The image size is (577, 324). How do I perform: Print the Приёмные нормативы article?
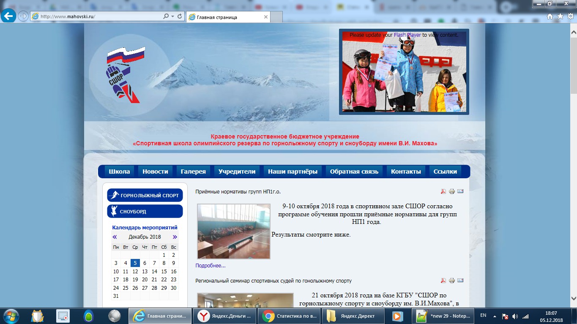coord(452,191)
